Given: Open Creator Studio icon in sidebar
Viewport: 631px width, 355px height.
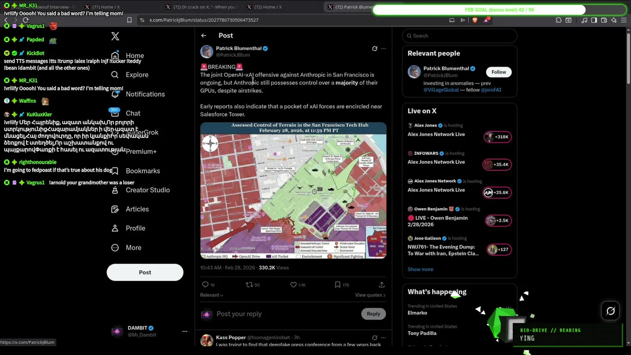Looking at the screenshot, I should [115, 190].
